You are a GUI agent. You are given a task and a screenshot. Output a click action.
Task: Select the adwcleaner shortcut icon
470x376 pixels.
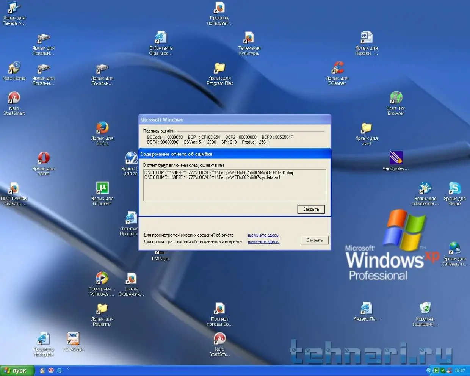(425, 194)
